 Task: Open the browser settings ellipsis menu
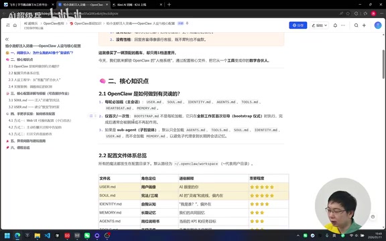click(x=381, y=13)
